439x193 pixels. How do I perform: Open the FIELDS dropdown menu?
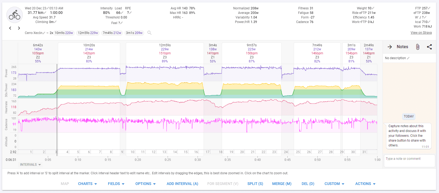tap(116, 184)
